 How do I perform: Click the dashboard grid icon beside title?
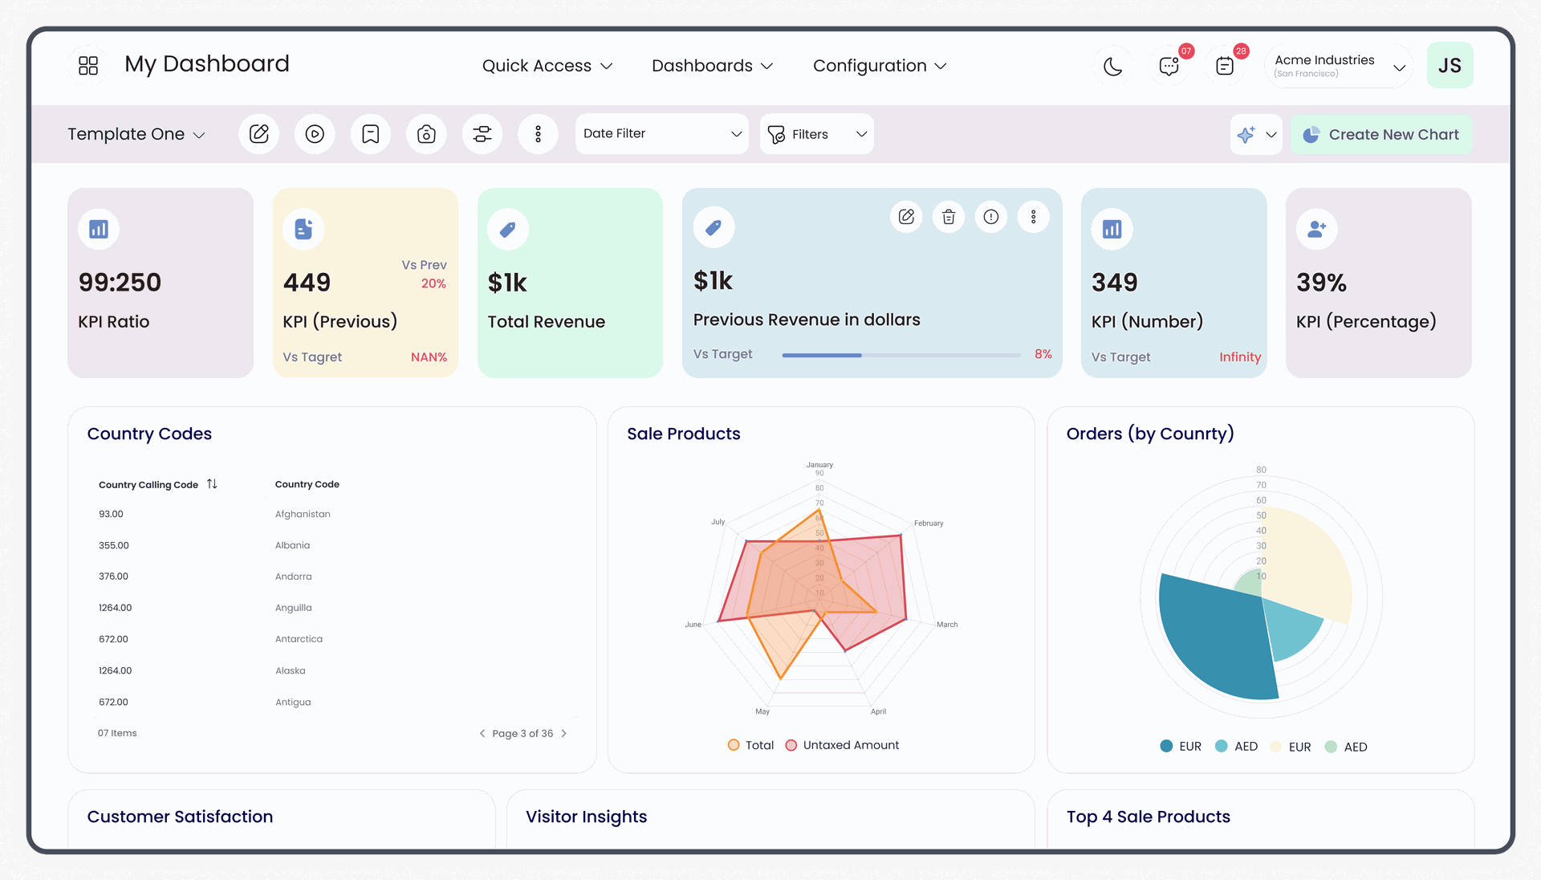(88, 66)
